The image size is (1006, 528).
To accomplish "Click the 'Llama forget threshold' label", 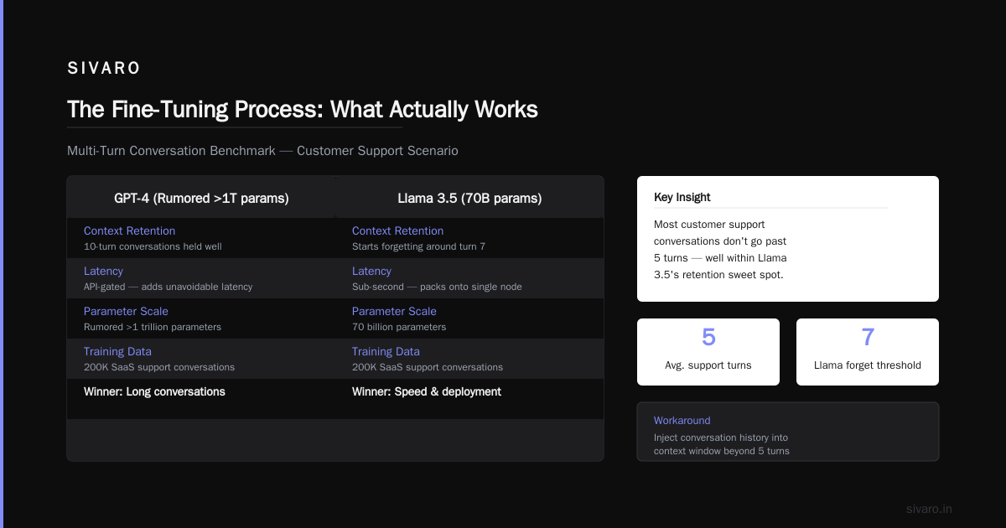I will pos(868,365).
